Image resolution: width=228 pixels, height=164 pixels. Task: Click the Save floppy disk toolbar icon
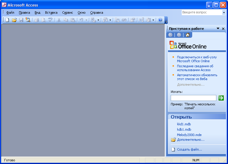(21, 20)
